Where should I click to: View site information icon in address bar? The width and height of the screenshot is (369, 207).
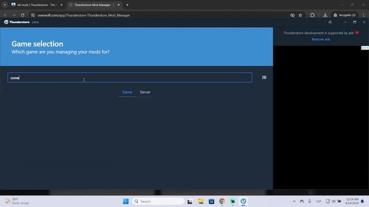pos(33,15)
